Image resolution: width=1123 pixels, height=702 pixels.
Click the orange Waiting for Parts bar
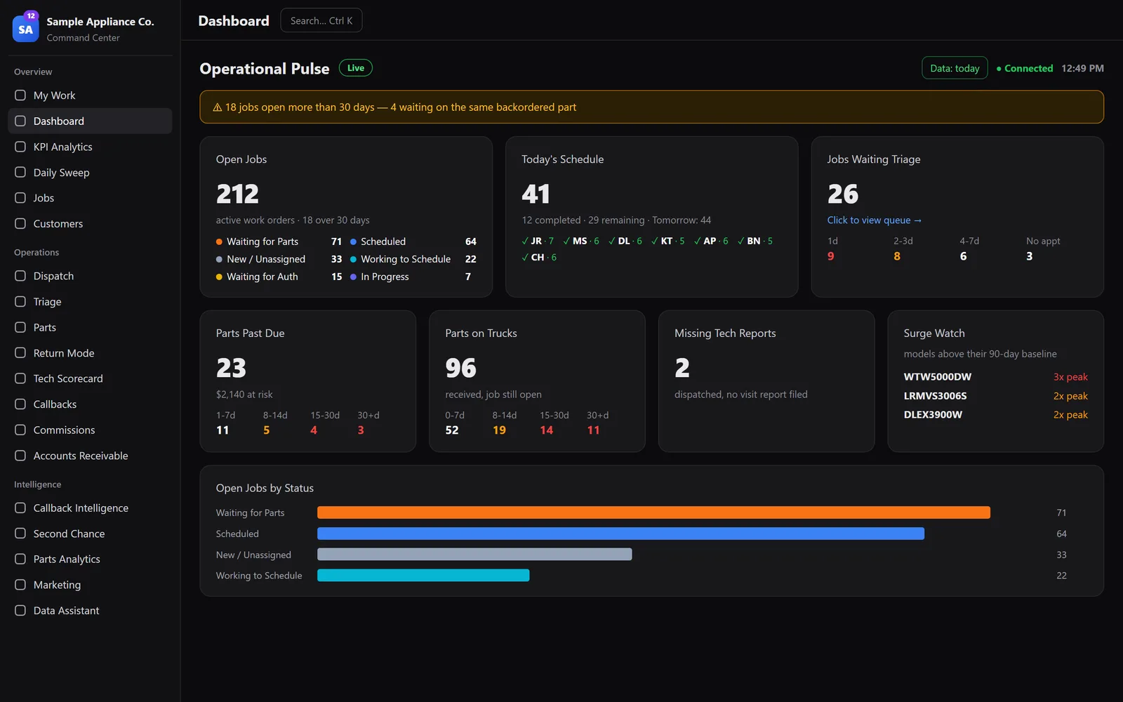(653, 512)
